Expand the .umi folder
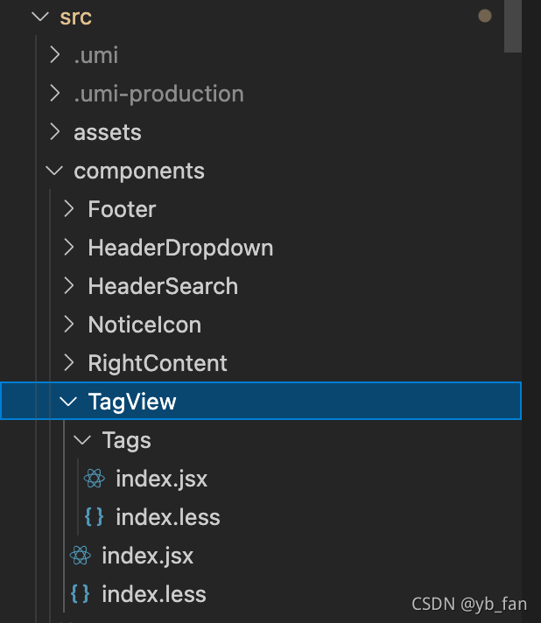This screenshot has height=623, width=541. click(x=54, y=55)
